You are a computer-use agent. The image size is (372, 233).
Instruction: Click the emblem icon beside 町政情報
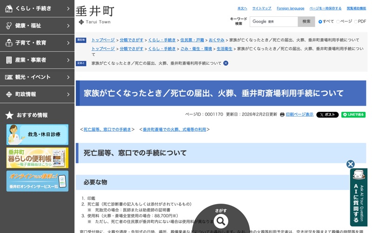pos(9,95)
